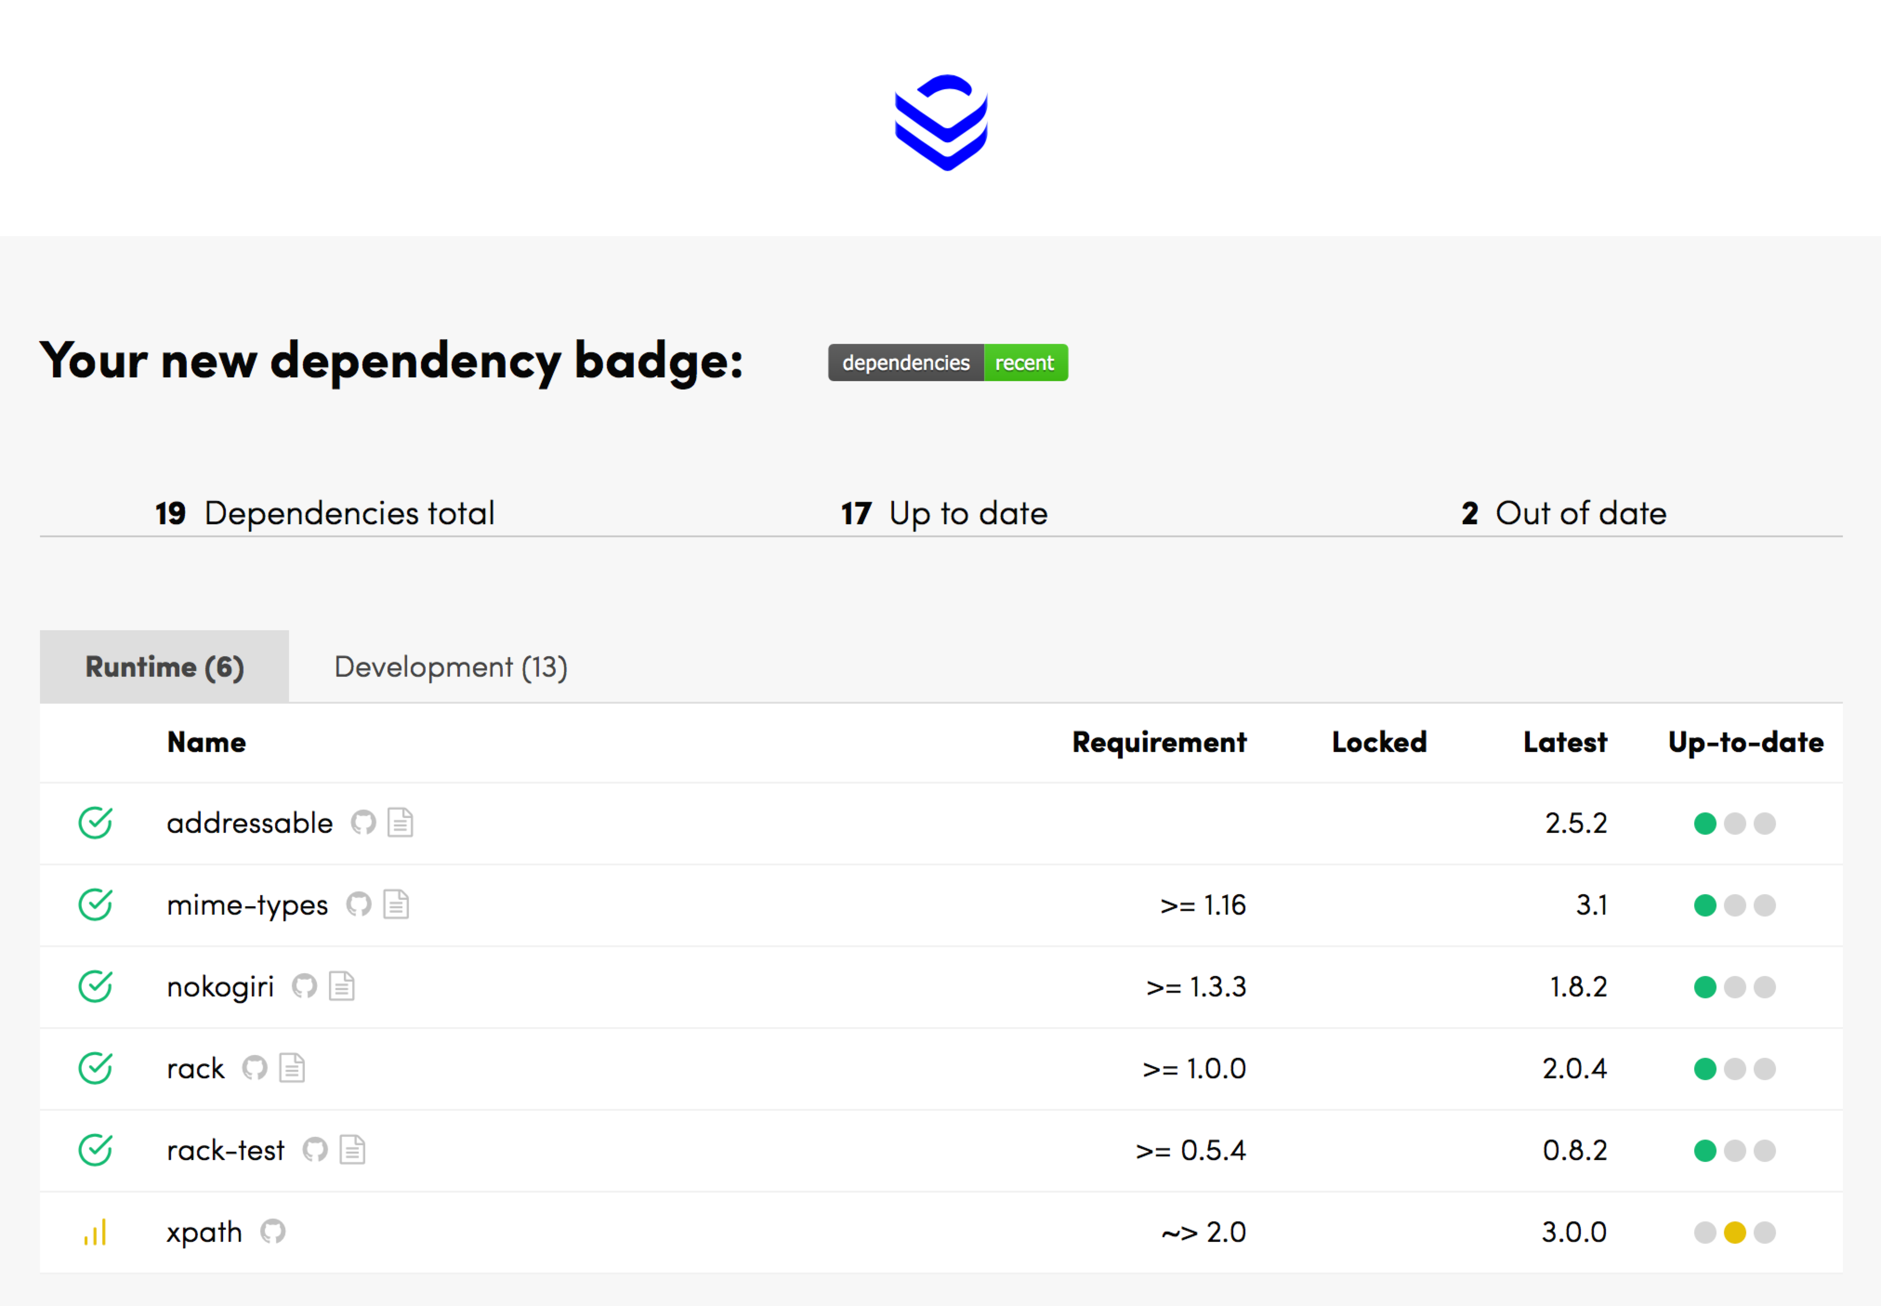Click mime-types GitHub icon
Image resolution: width=1881 pixels, height=1306 pixels.
[358, 904]
